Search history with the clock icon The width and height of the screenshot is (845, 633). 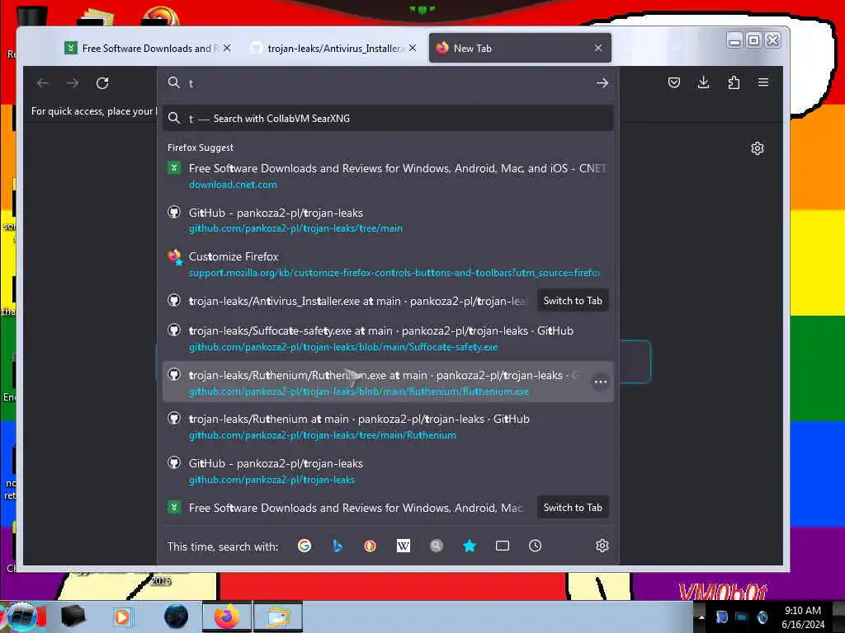click(535, 546)
